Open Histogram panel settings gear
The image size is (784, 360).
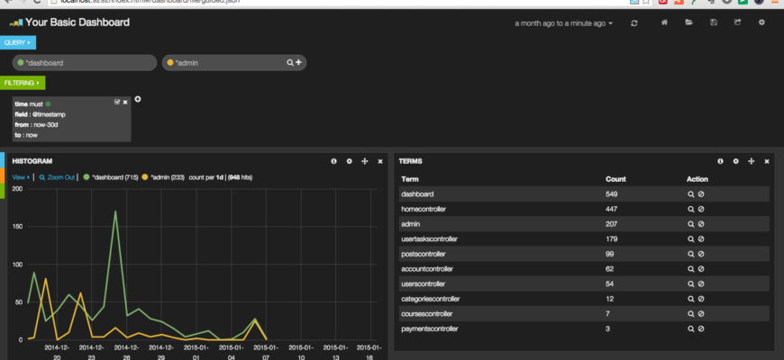(x=349, y=161)
